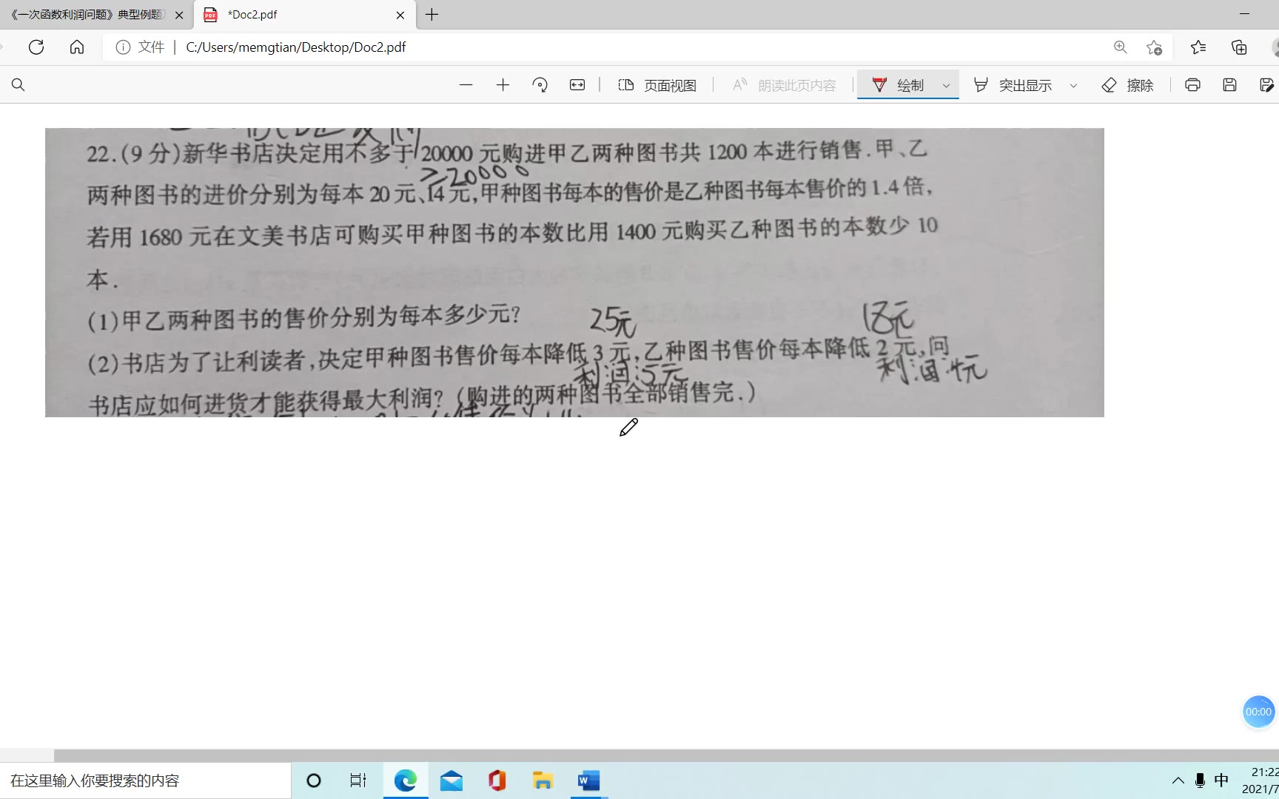Show hidden system tray icons
The height and width of the screenshot is (799, 1279).
coord(1178,781)
